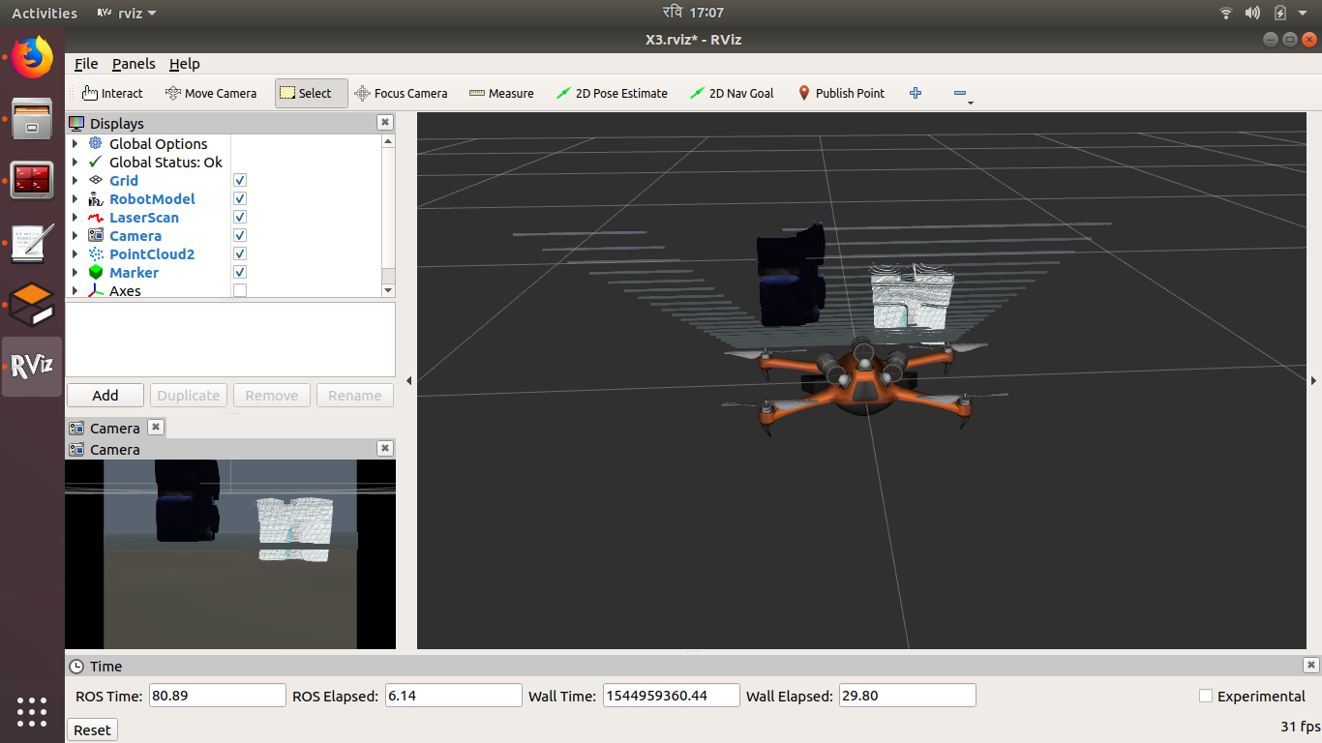
Task: Click the LaserScan display icon
Action: pos(95,217)
